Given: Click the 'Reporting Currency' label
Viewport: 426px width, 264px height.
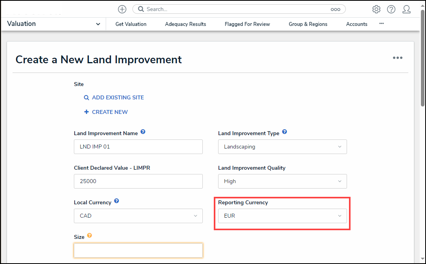Looking at the screenshot, I should (x=243, y=202).
